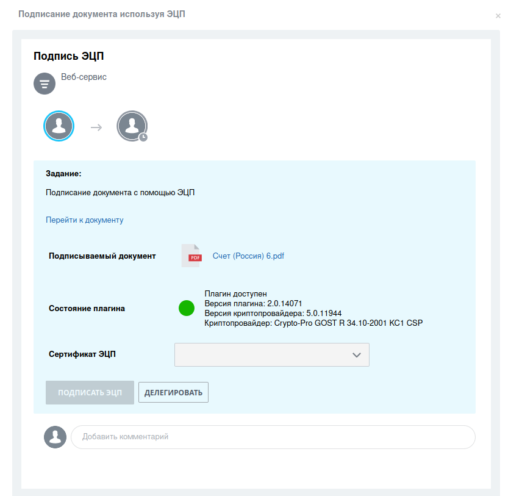Click the clock badge on the second avatar
Viewport: 511px width, 496px height.
point(143,137)
